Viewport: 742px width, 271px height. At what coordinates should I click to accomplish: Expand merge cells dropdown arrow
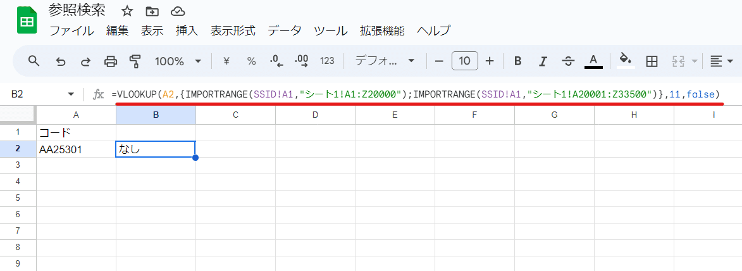click(x=694, y=61)
